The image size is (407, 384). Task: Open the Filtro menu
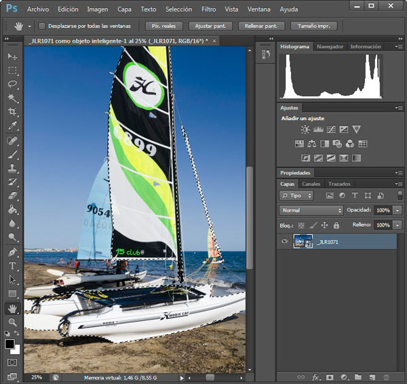pyautogui.click(x=209, y=9)
